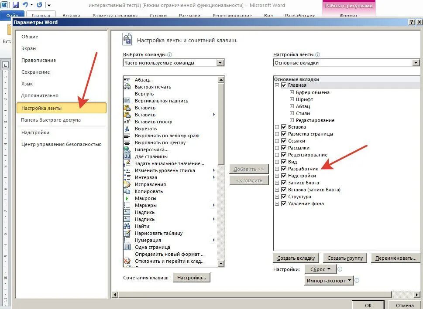423x309 pixels.
Task: Select the Одна страница icon
Action: [127, 247]
